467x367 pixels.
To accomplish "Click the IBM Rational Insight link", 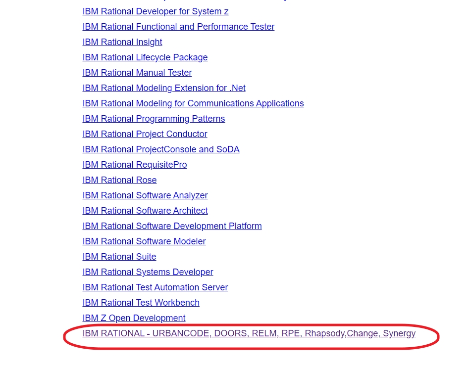I will [122, 42].
